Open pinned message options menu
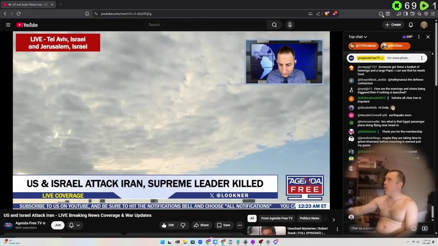 coord(422,58)
